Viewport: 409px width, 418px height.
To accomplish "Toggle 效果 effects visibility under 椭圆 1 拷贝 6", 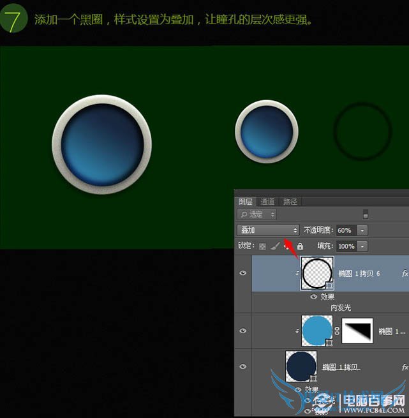I will pyautogui.click(x=313, y=297).
